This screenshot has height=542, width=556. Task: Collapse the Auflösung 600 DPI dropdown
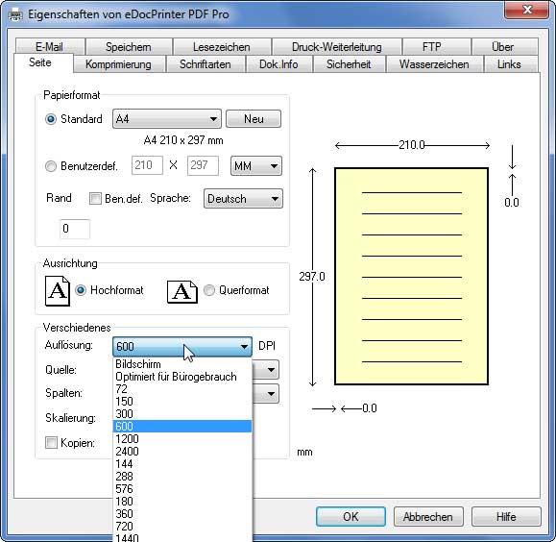click(x=182, y=346)
